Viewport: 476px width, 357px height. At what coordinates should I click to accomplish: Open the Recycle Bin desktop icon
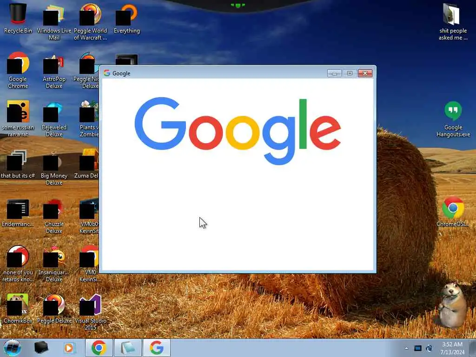click(x=18, y=18)
